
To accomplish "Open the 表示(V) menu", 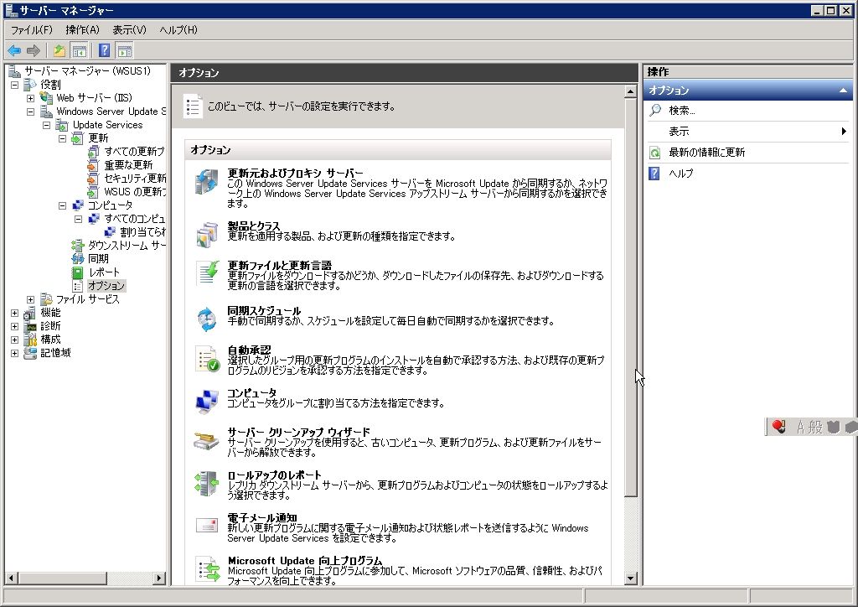I will pos(130,30).
